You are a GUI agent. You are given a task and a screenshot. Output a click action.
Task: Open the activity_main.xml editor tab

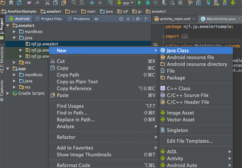coord(175,19)
